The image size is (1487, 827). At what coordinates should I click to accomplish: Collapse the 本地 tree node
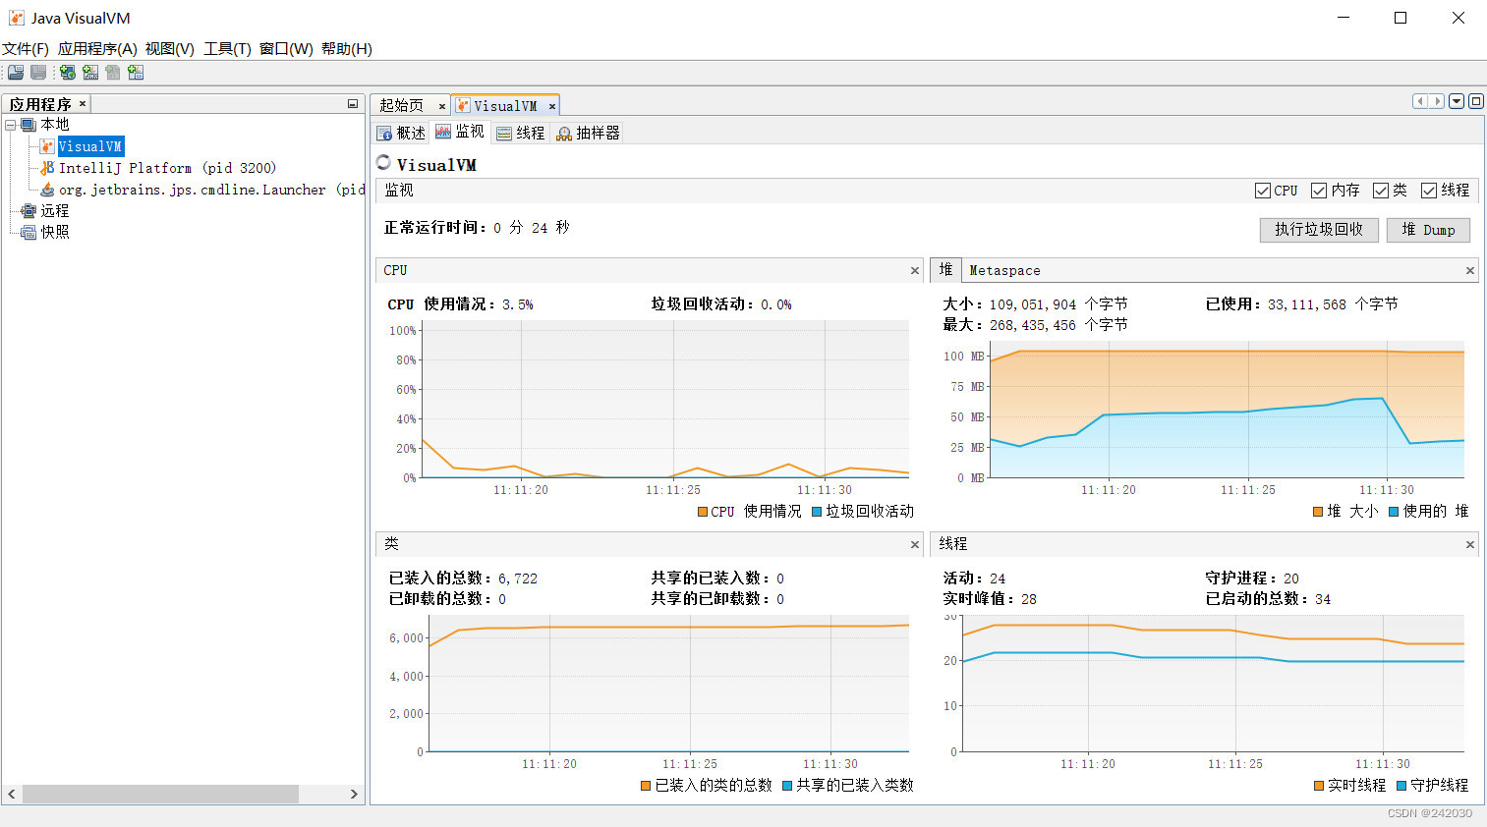click(10, 125)
